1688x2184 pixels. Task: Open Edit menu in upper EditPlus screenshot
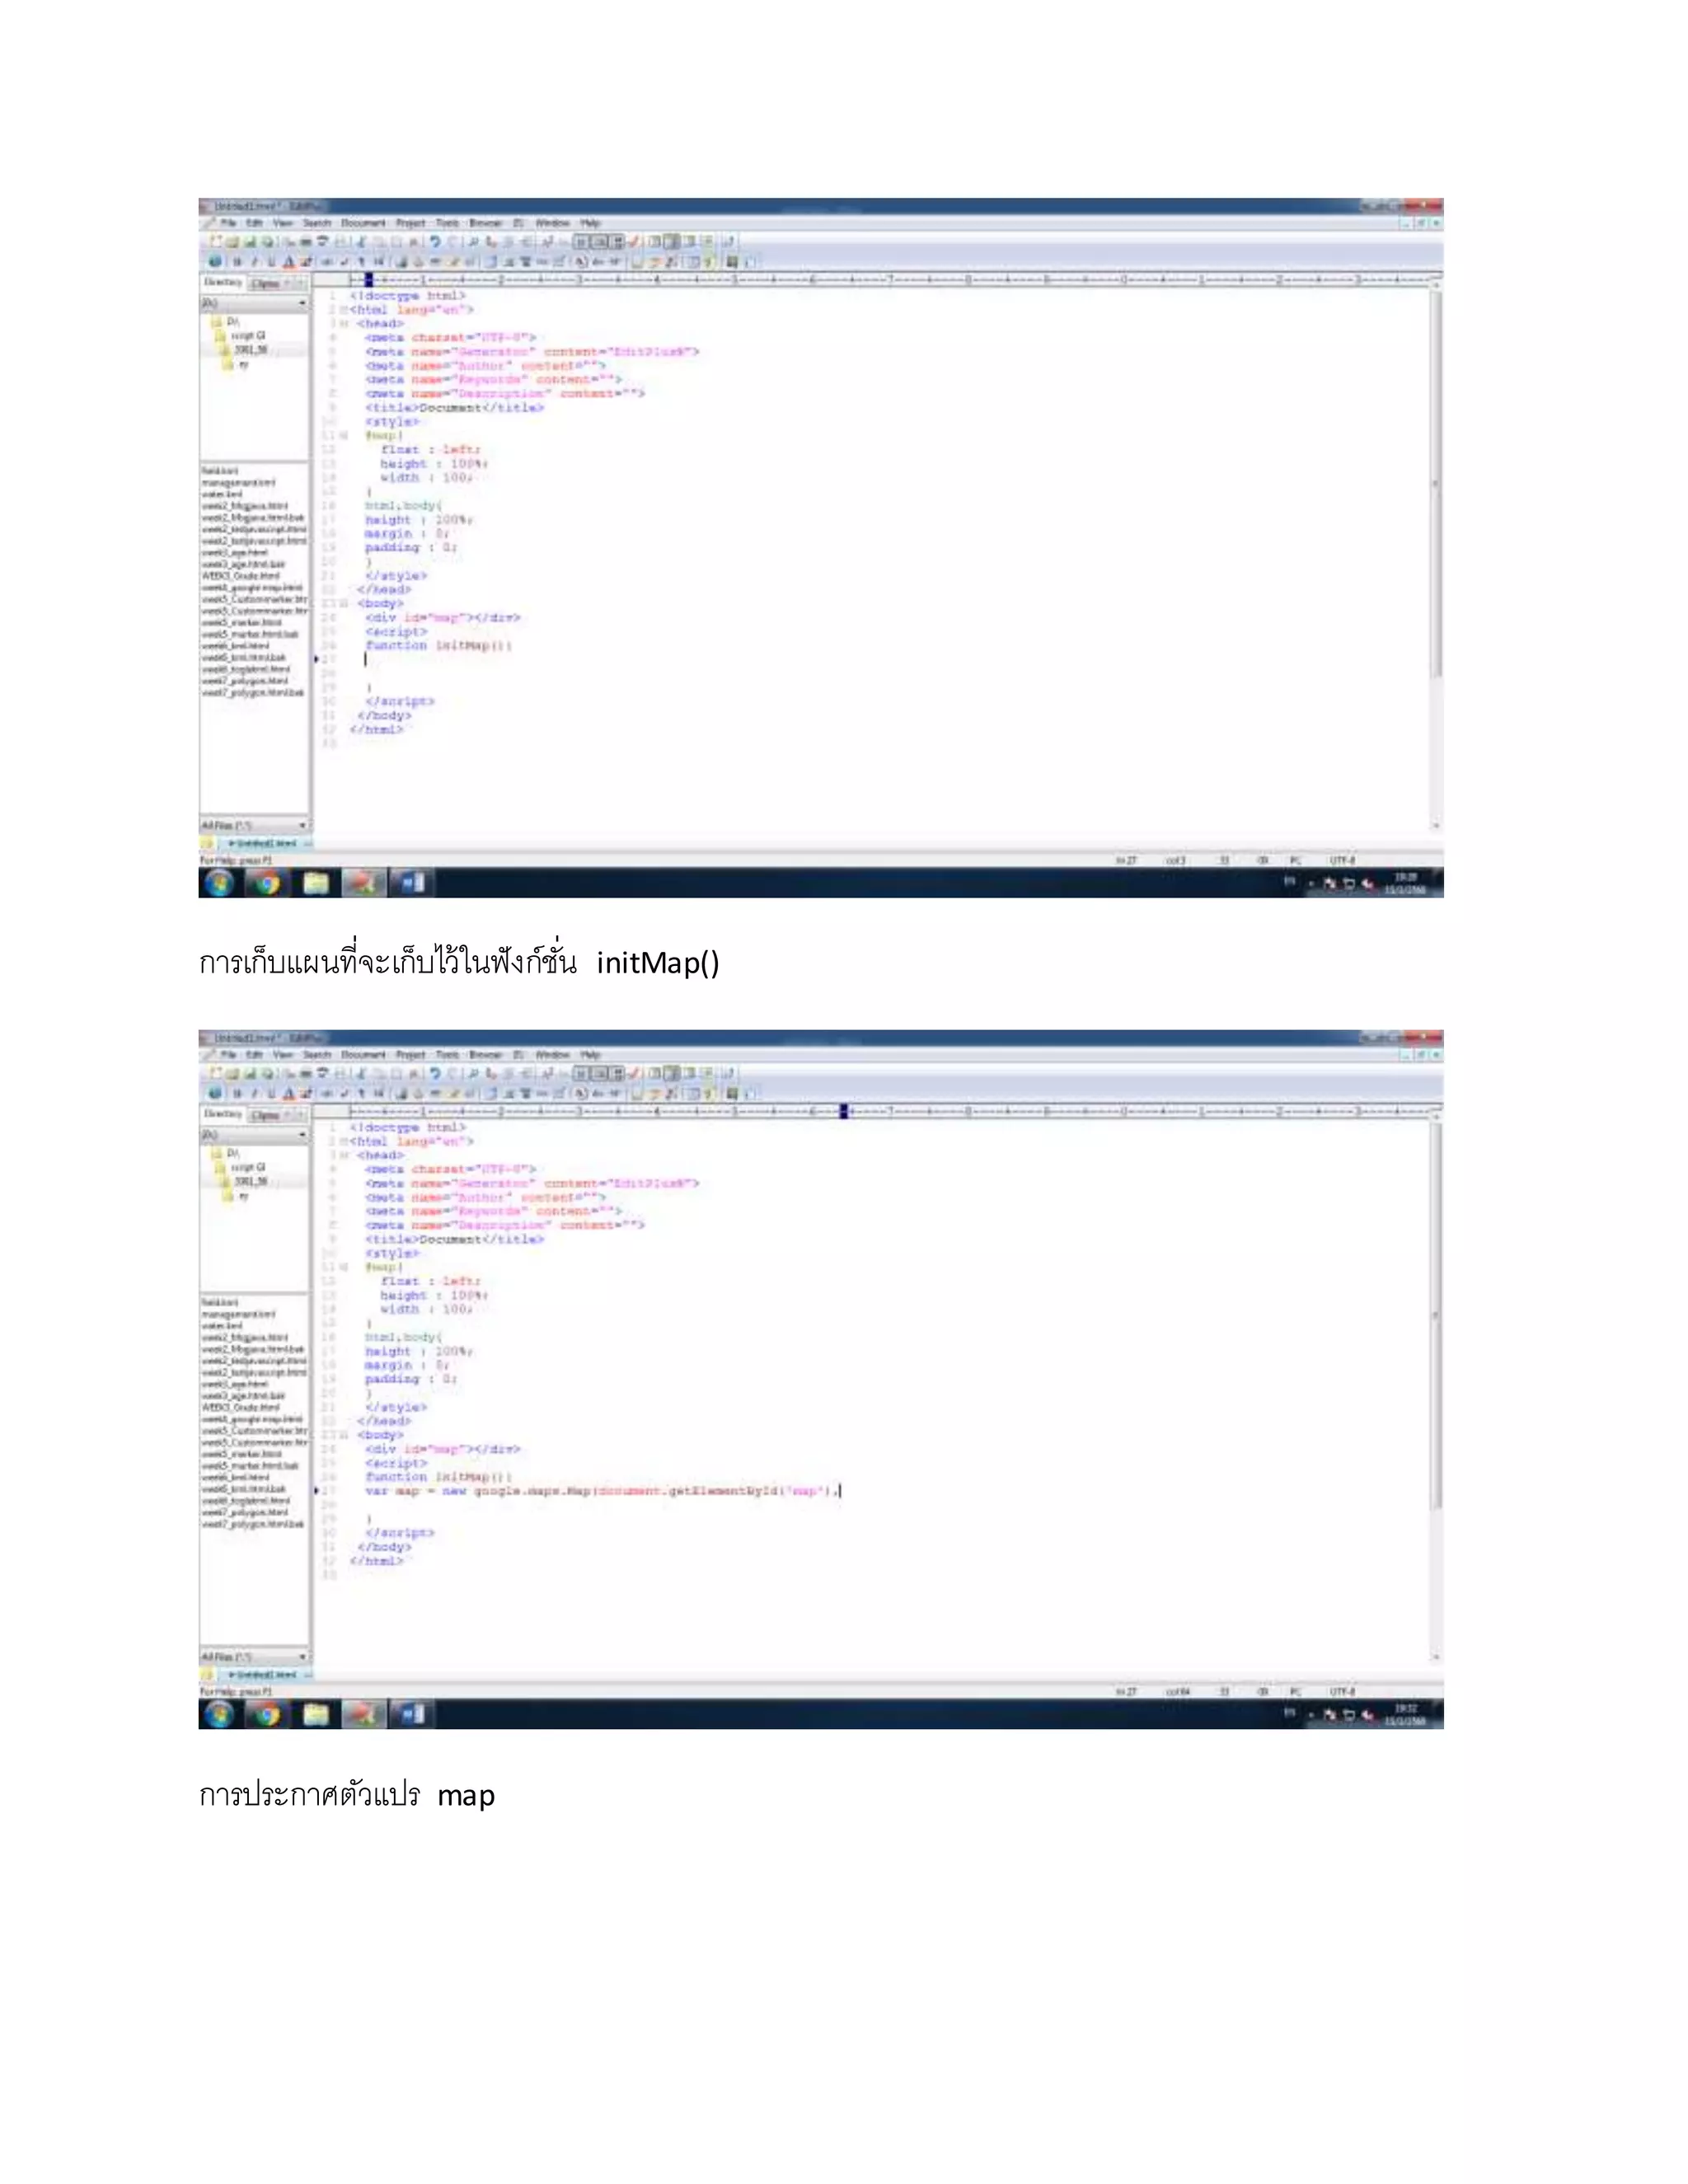255,223
